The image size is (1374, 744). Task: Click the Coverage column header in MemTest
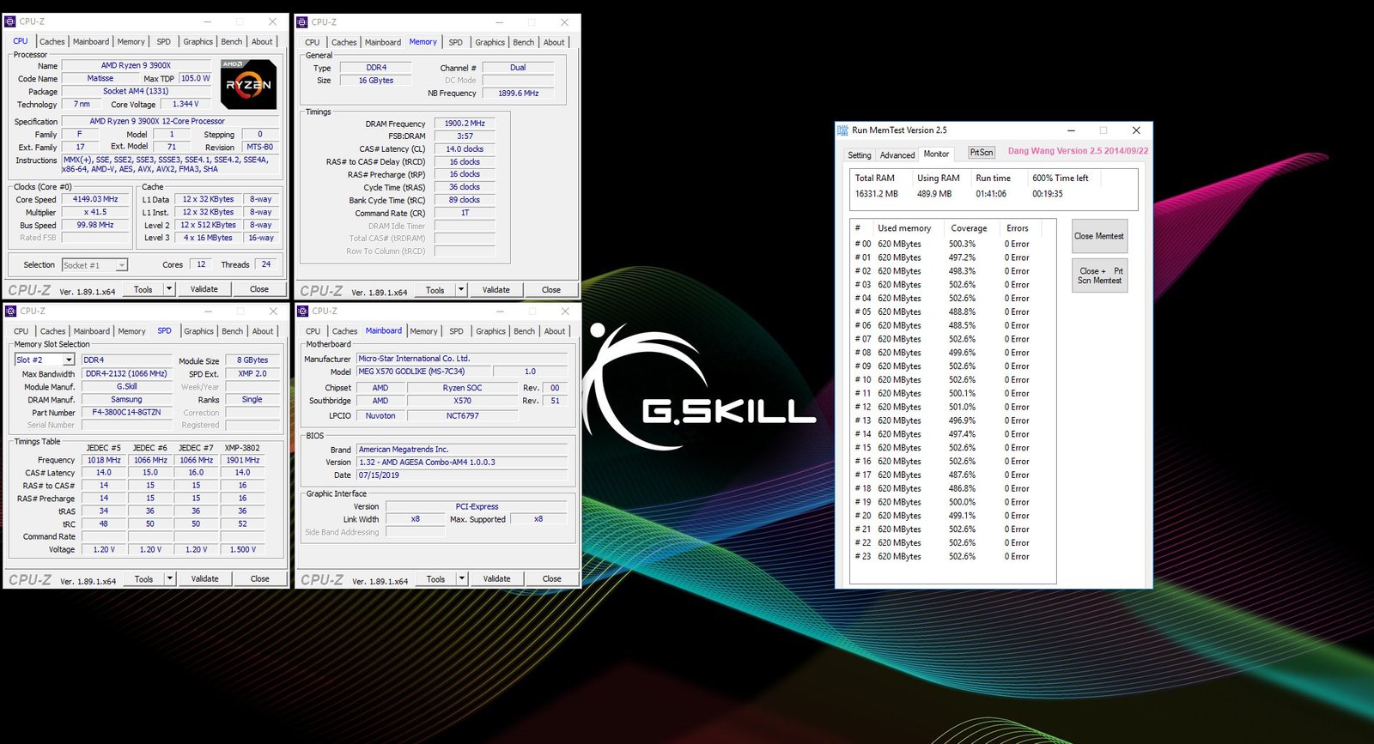coord(969,228)
